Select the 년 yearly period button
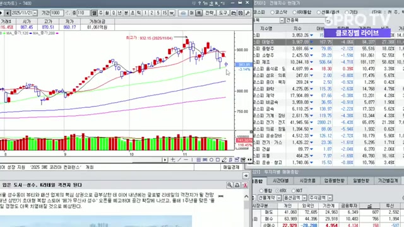 click(120, 13)
